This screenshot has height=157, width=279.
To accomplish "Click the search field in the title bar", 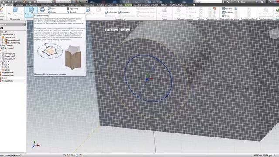I will click(208, 2).
